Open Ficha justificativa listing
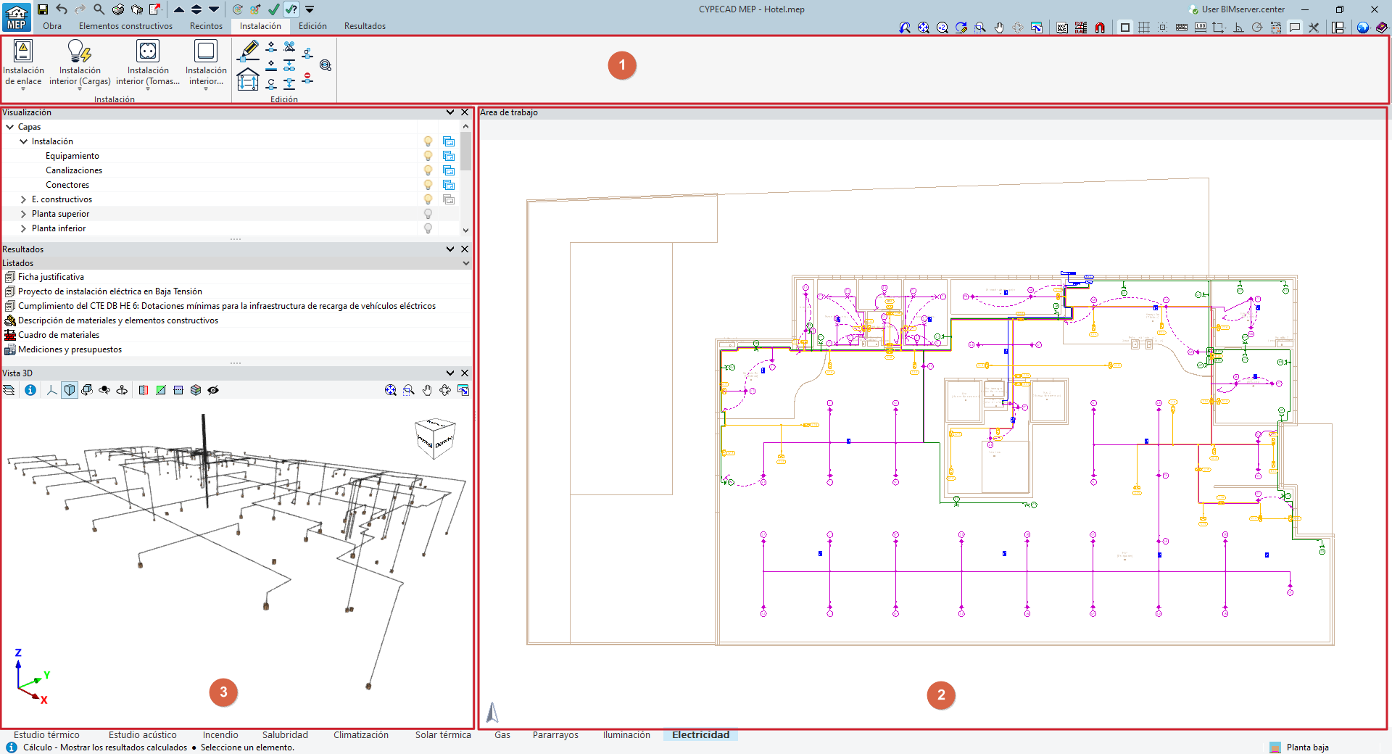Screen dimensions: 1392x754 (51, 277)
